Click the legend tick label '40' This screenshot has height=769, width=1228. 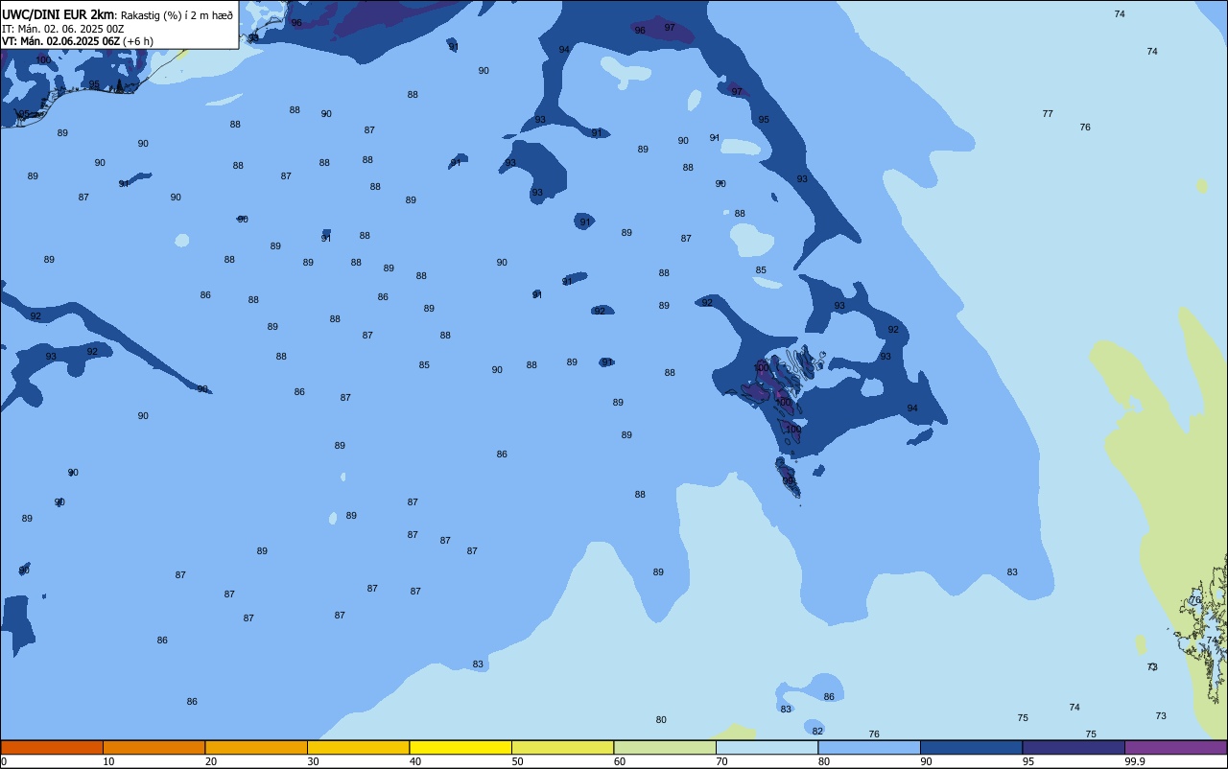tap(415, 761)
